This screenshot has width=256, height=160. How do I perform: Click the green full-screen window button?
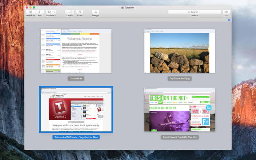[34, 7]
